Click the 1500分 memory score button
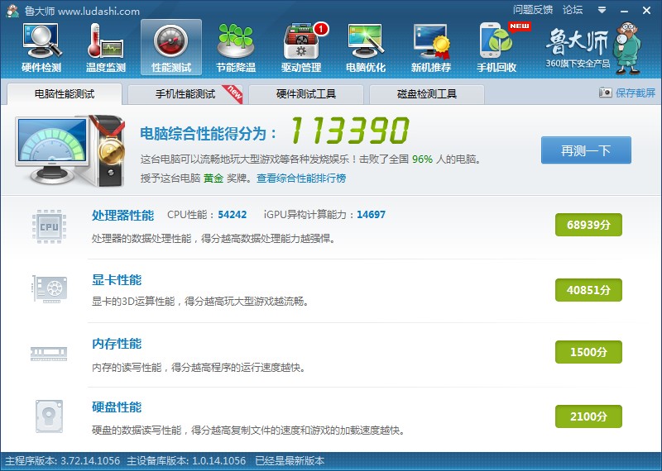This screenshot has width=662, height=471. pos(588,352)
